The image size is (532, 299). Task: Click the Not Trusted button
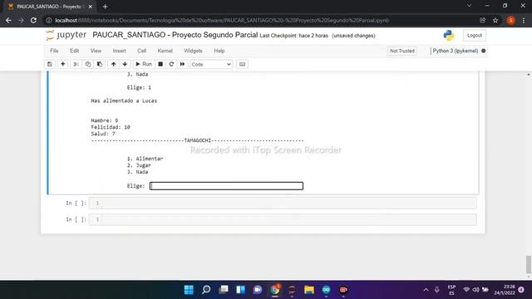tap(402, 51)
